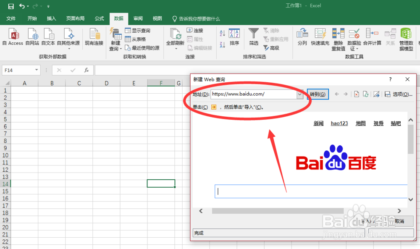Click the 地址 URL field in Web query

click(253, 94)
